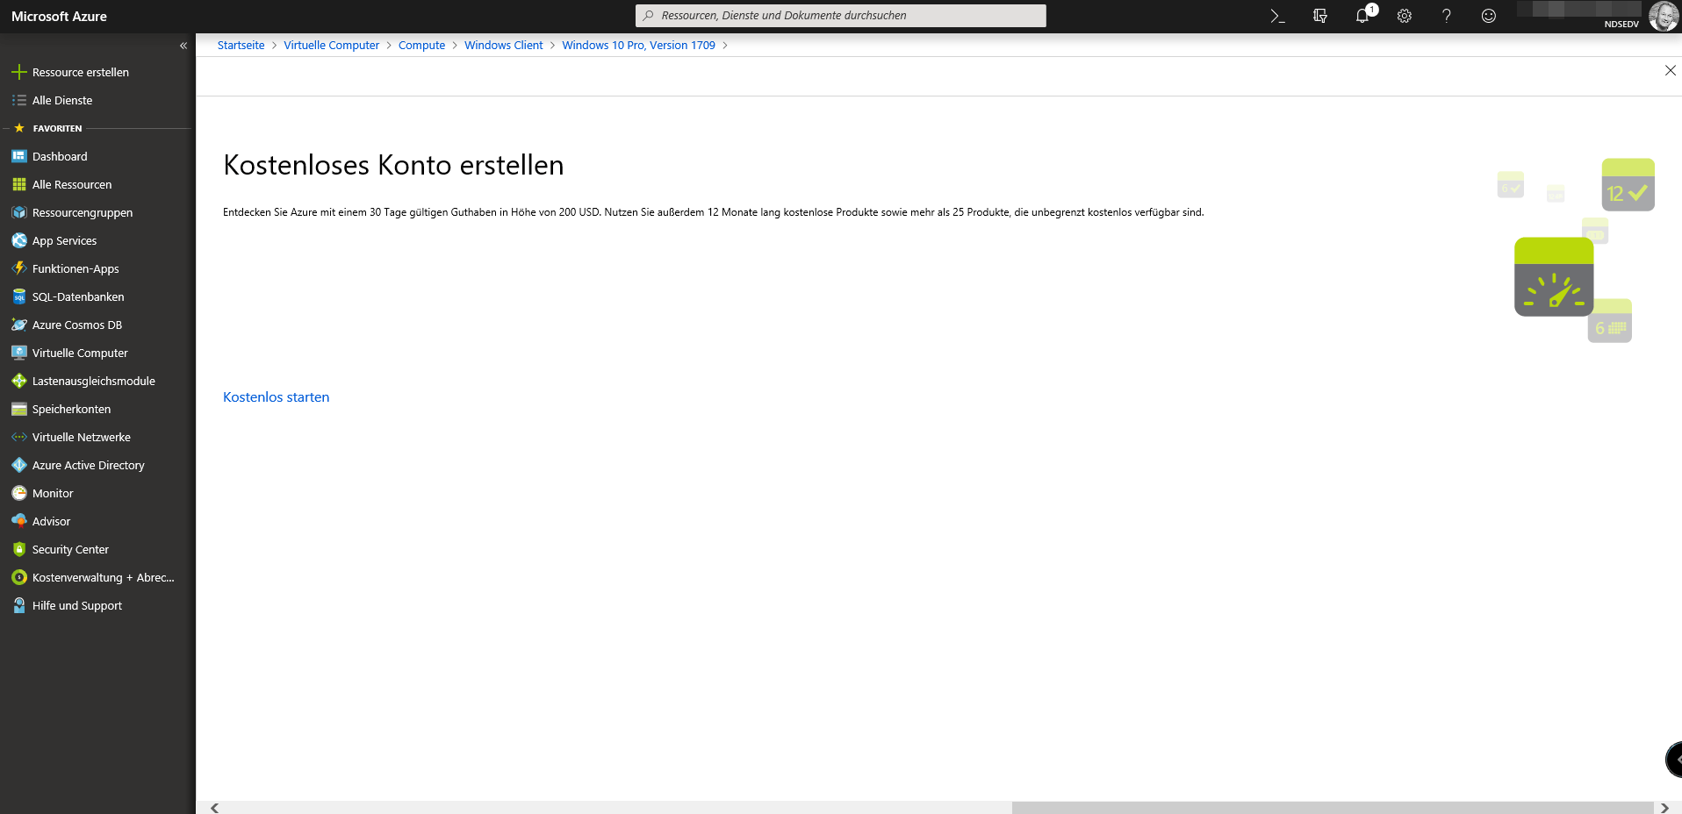Open Cloud Shell from the top bar
Image resolution: width=1682 pixels, height=814 pixels.
(x=1277, y=16)
